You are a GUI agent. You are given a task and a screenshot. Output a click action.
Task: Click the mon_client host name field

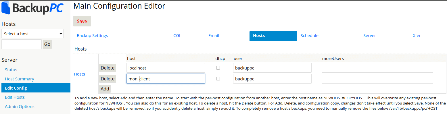[166, 79]
